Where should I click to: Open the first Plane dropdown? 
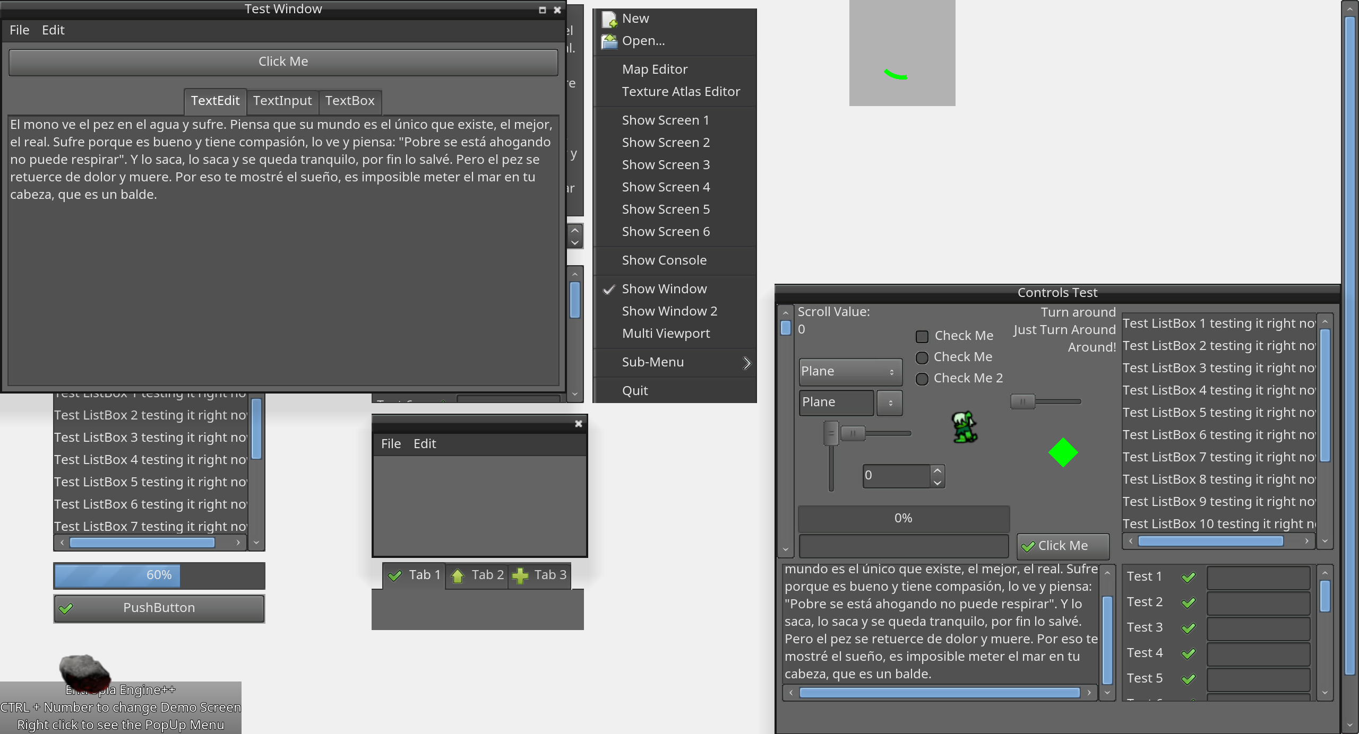[848, 372]
